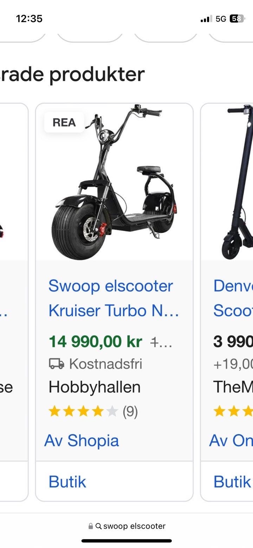Tap the REA sale badge
253x548 pixels.
64,122
